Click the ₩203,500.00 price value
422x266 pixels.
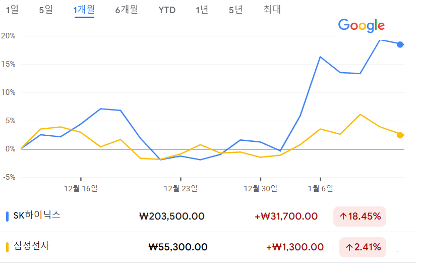tap(172, 217)
